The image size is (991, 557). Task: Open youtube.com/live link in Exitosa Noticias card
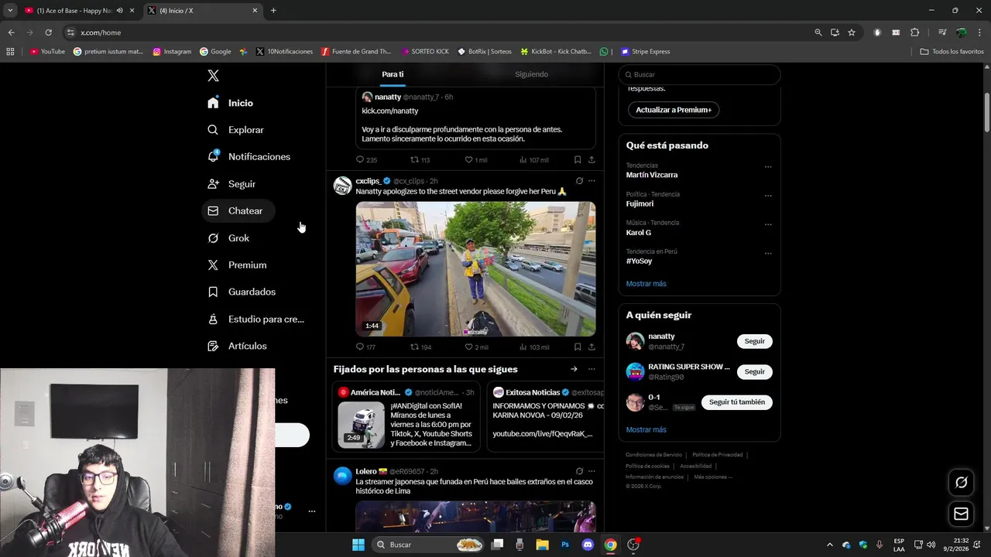(x=543, y=434)
